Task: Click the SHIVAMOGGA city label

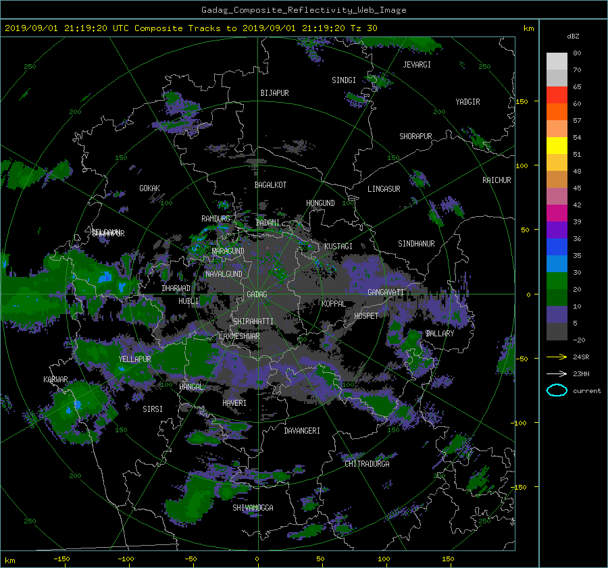Action: tap(253, 507)
